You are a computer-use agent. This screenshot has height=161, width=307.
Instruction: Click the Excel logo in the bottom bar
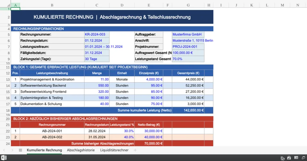tap(4, 158)
